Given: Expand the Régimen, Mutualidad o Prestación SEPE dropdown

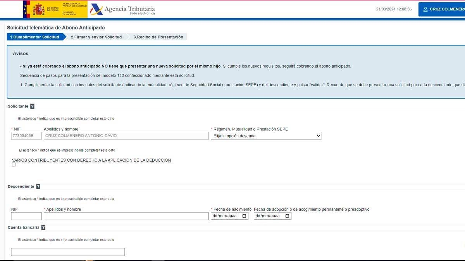Looking at the screenshot, I should click(x=266, y=136).
